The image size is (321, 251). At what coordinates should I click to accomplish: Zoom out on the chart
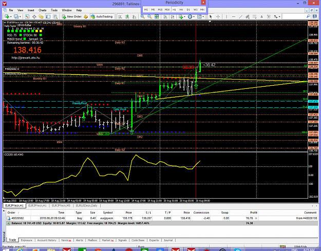[149, 16]
